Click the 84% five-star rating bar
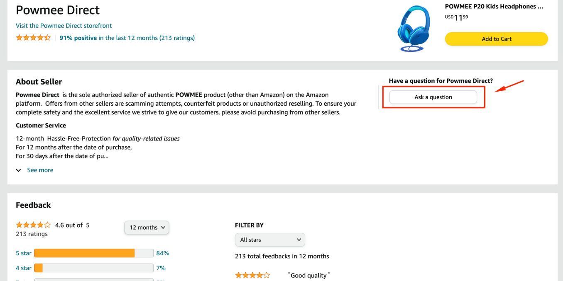This screenshot has height=281, width=563. (x=94, y=253)
